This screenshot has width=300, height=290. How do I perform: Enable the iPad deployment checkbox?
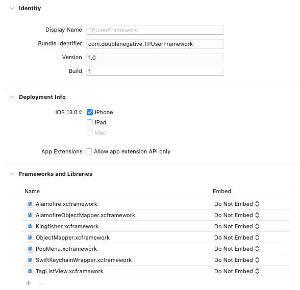(90, 122)
